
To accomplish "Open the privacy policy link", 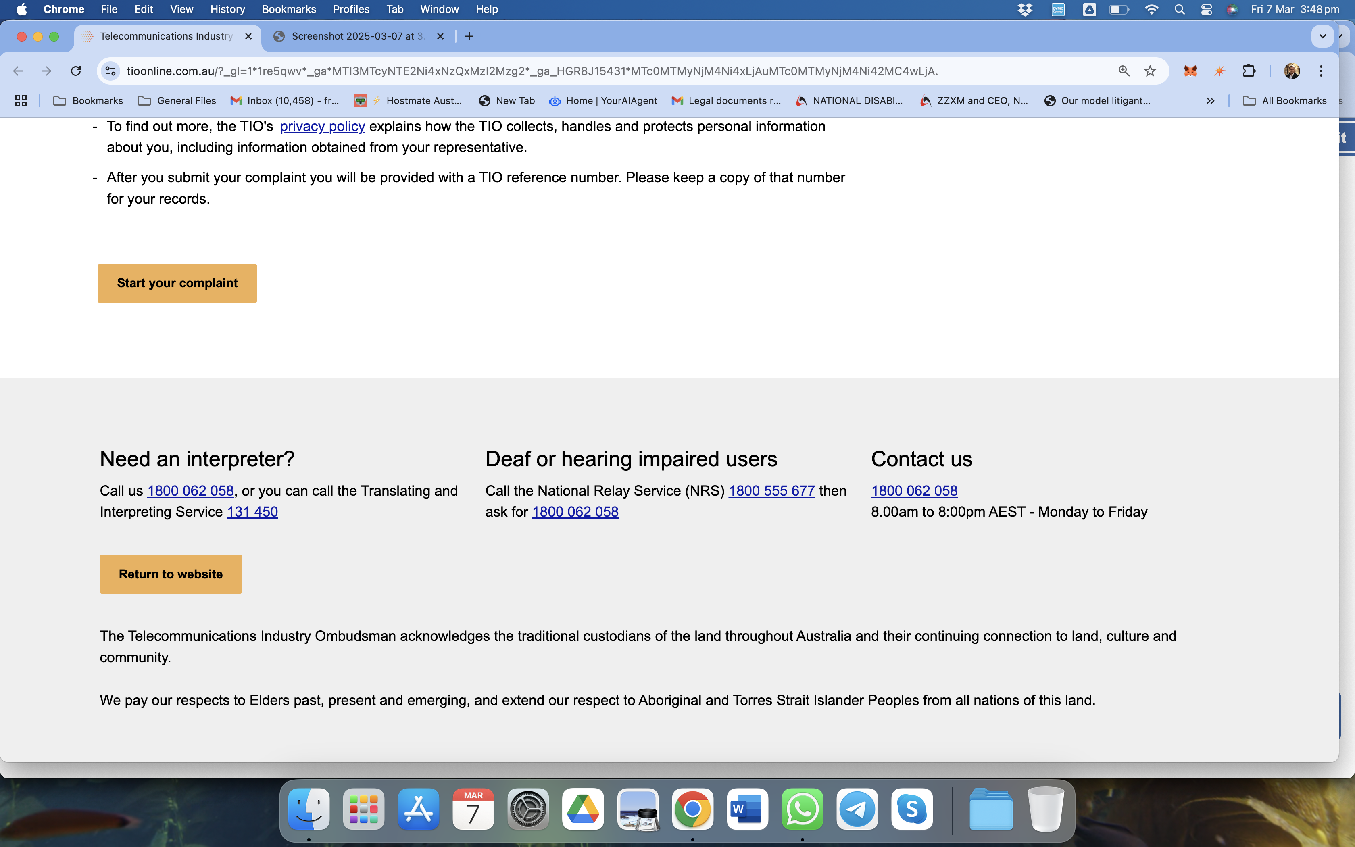I will 322,127.
